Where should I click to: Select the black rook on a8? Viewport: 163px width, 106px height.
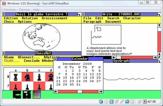coord(16,77)
